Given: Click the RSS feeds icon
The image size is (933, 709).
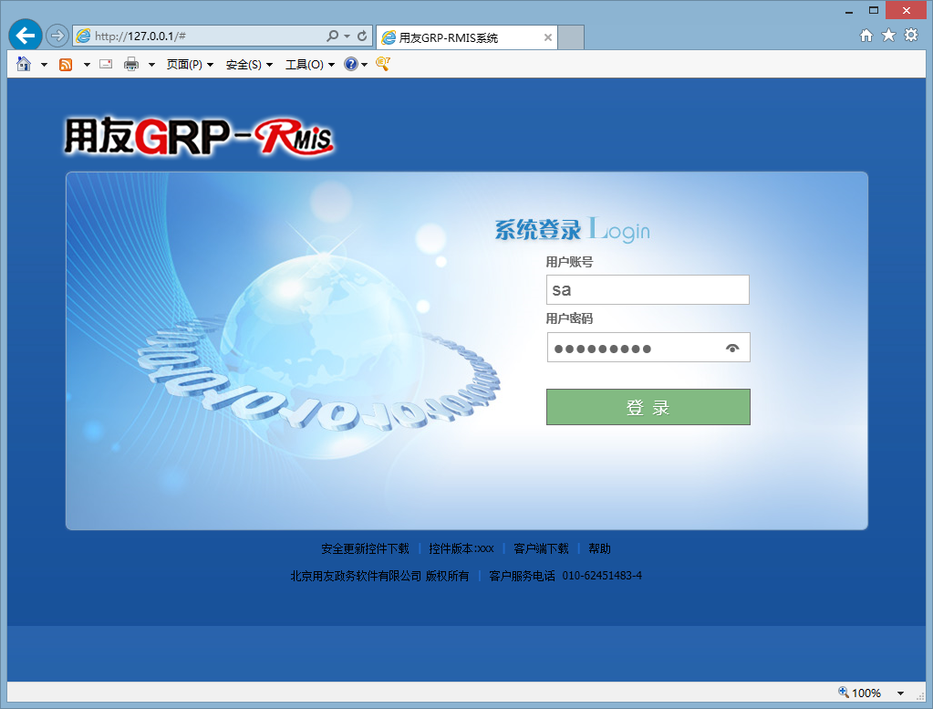Looking at the screenshot, I should (66, 64).
